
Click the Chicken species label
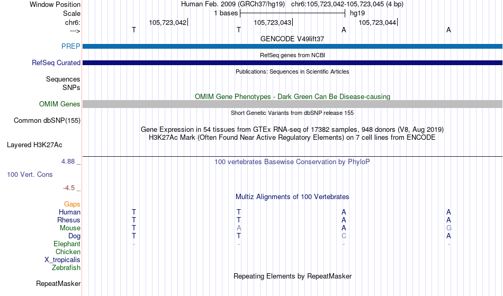[68, 252]
